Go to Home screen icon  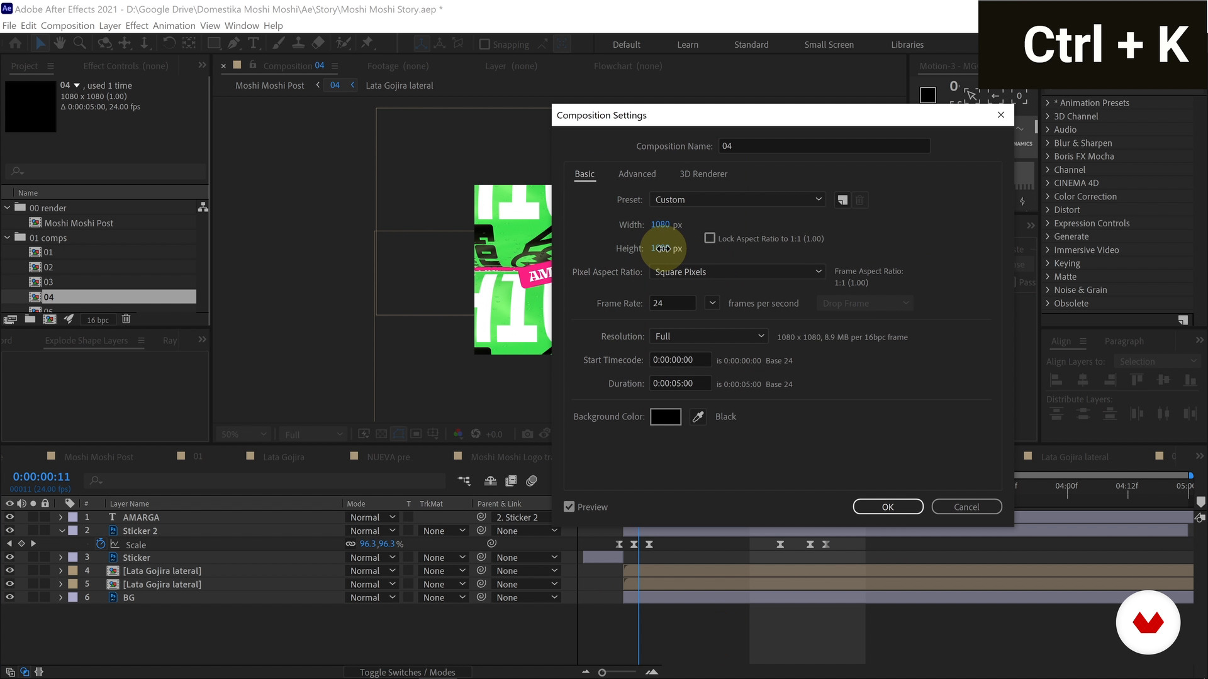[15, 43]
